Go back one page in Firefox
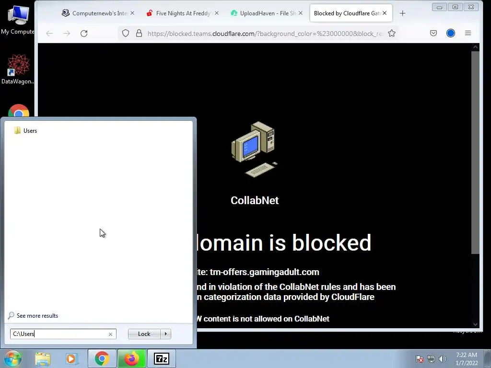The image size is (491, 368). coord(49,33)
